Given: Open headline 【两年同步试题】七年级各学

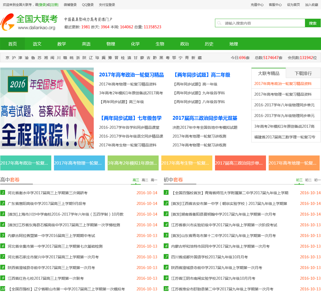Looking at the screenshot, I should coord(130,118).
